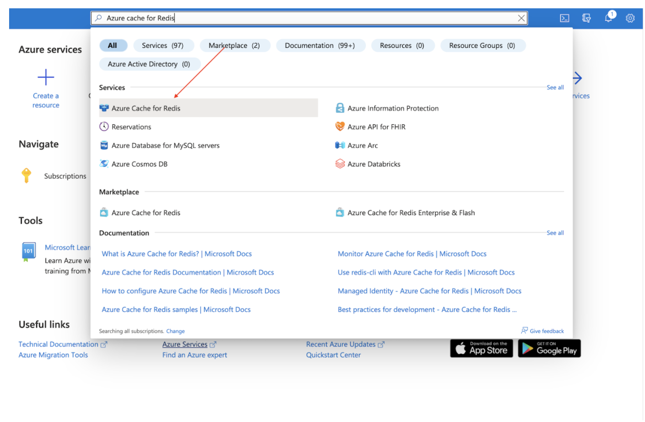The width and height of the screenshot is (645, 422).
Task: Open the notifications bell icon
Action: (x=609, y=18)
